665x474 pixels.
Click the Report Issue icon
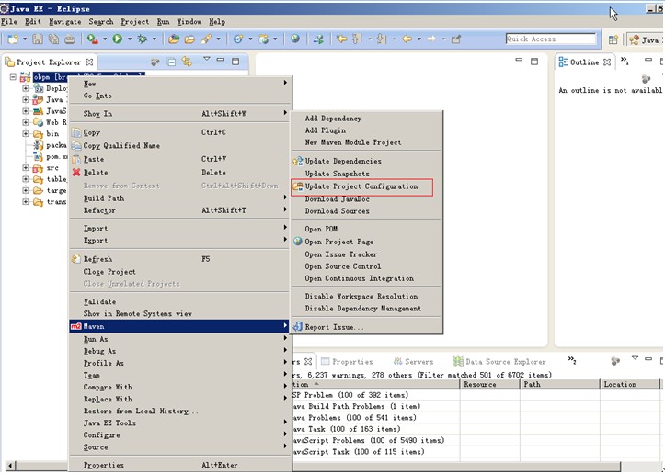pyautogui.click(x=298, y=327)
